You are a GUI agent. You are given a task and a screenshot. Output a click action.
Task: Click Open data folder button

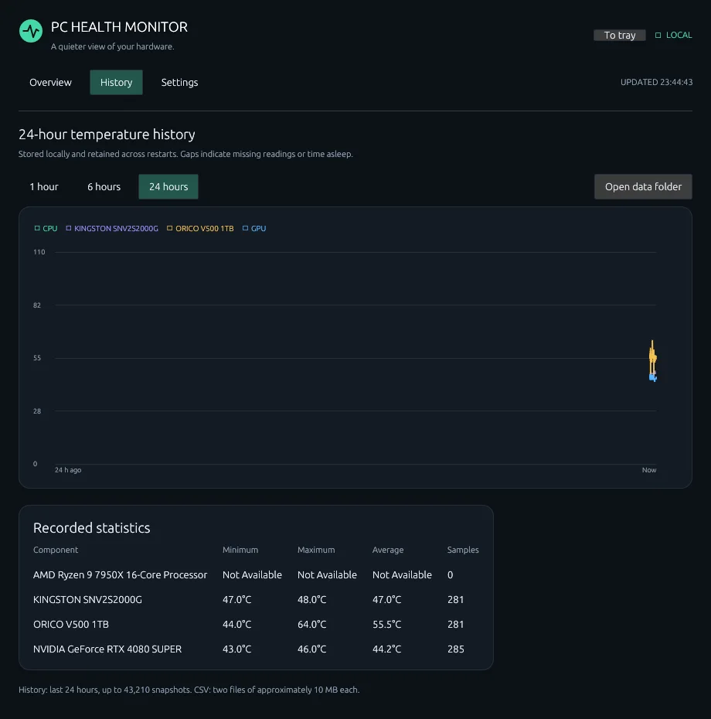click(643, 186)
